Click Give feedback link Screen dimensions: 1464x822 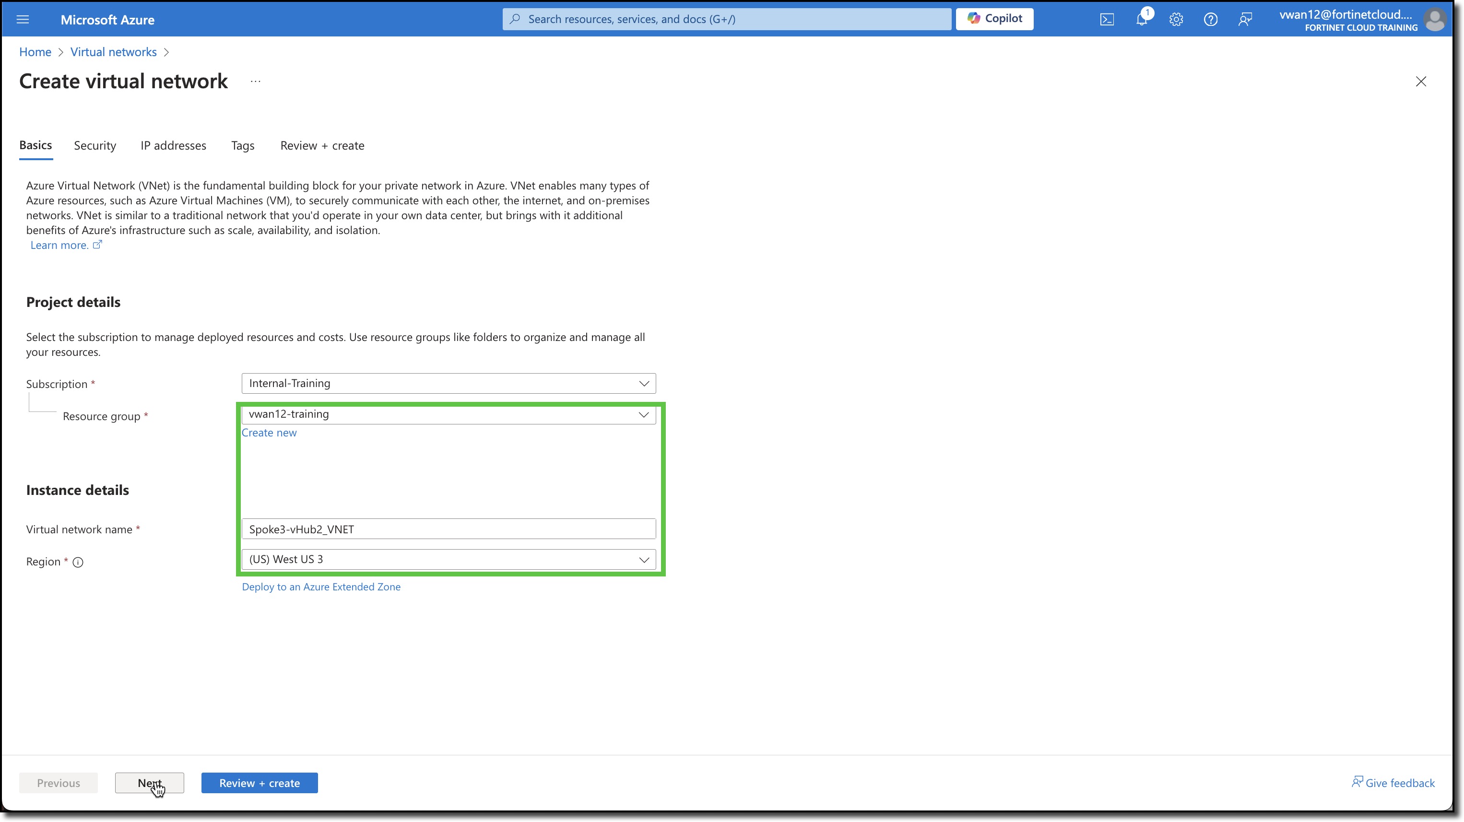pos(1393,783)
